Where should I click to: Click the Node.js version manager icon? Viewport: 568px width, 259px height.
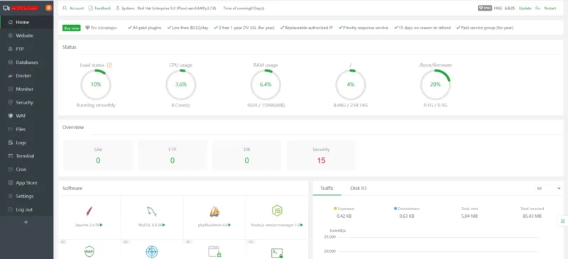pos(277,211)
